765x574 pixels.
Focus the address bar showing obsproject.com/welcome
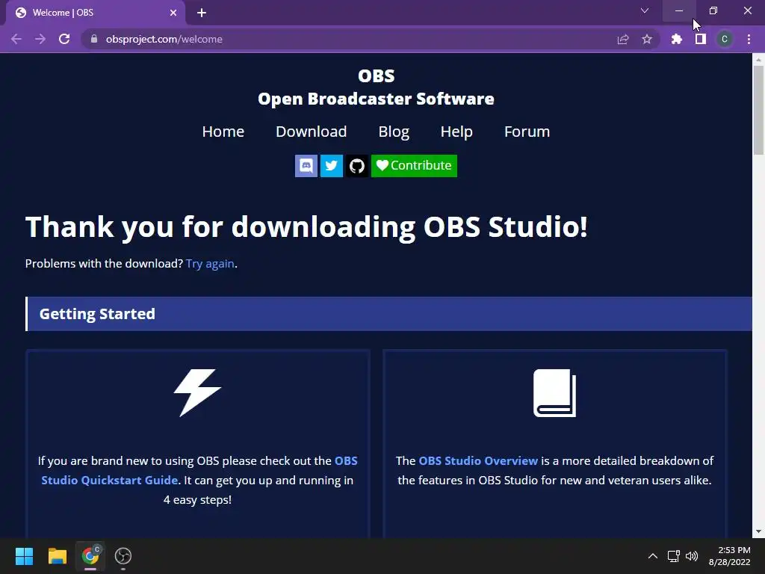pyautogui.click(x=371, y=39)
